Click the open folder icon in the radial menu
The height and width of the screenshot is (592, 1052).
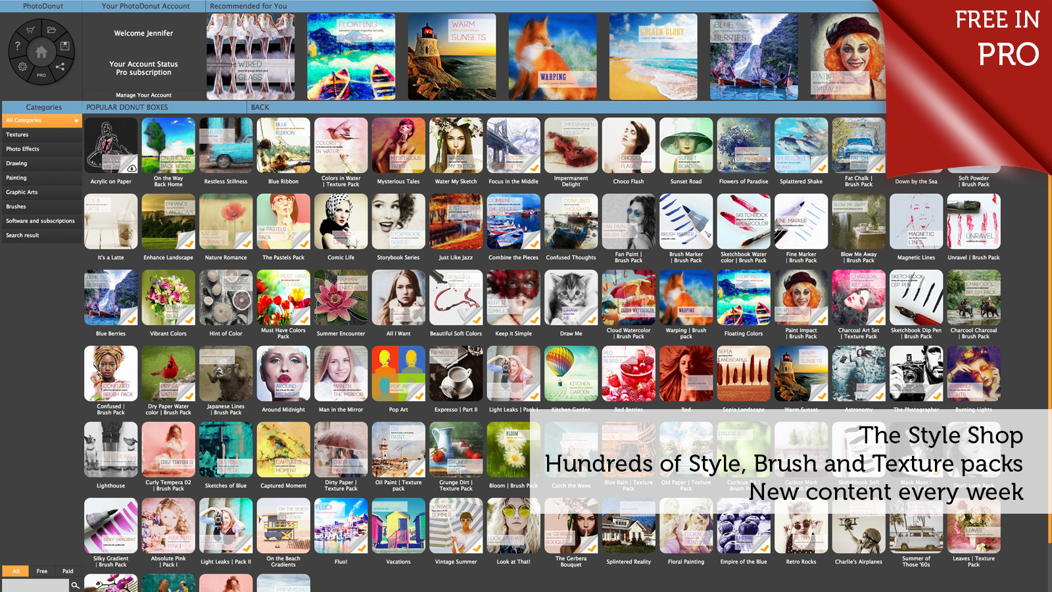pyautogui.click(x=51, y=30)
